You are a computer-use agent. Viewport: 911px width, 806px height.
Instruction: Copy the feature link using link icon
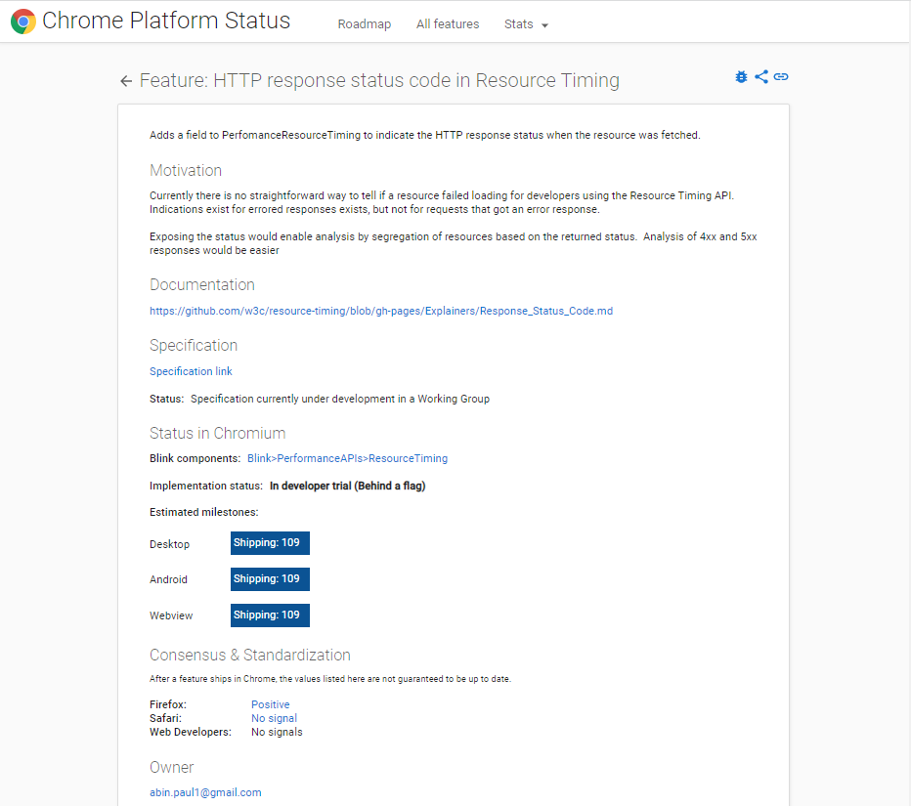click(780, 76)
